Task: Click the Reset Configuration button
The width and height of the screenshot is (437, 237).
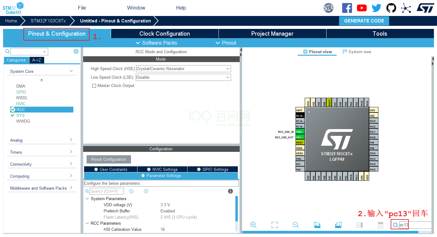Action: click(x=109, y=159)
